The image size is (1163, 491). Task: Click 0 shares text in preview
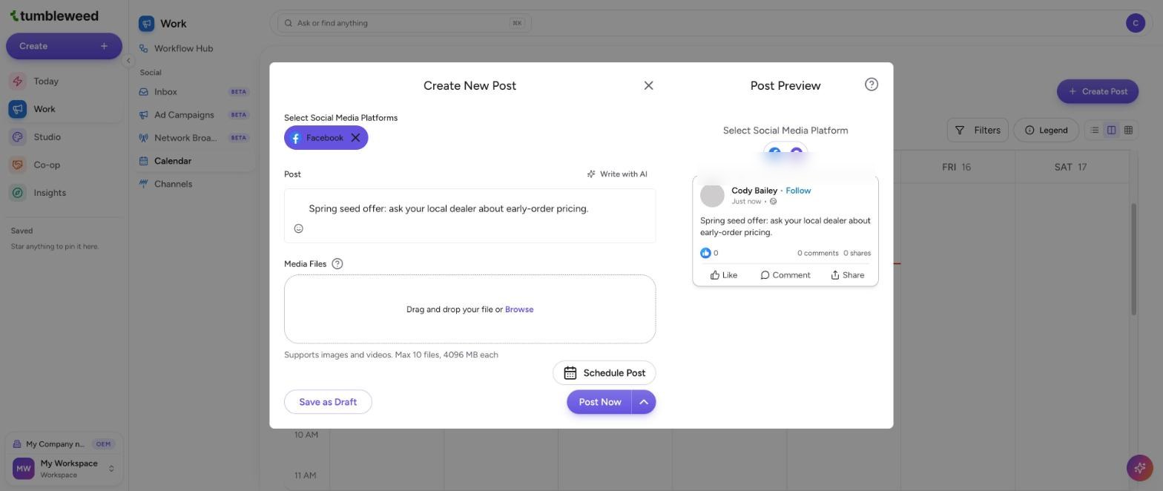click(857, 253)
